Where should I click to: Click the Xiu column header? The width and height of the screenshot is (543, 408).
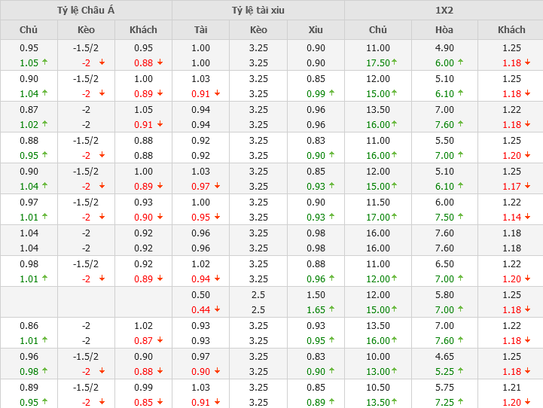pyautogui.click(x=316, y=29)
